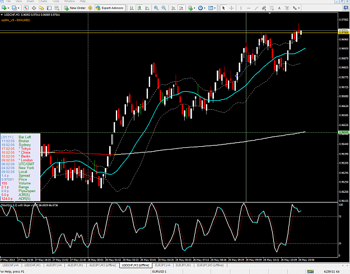Select the Crosshair tool
Viewport: 350px width, 274px height.
pyautogui.click(x=232, y=8)
